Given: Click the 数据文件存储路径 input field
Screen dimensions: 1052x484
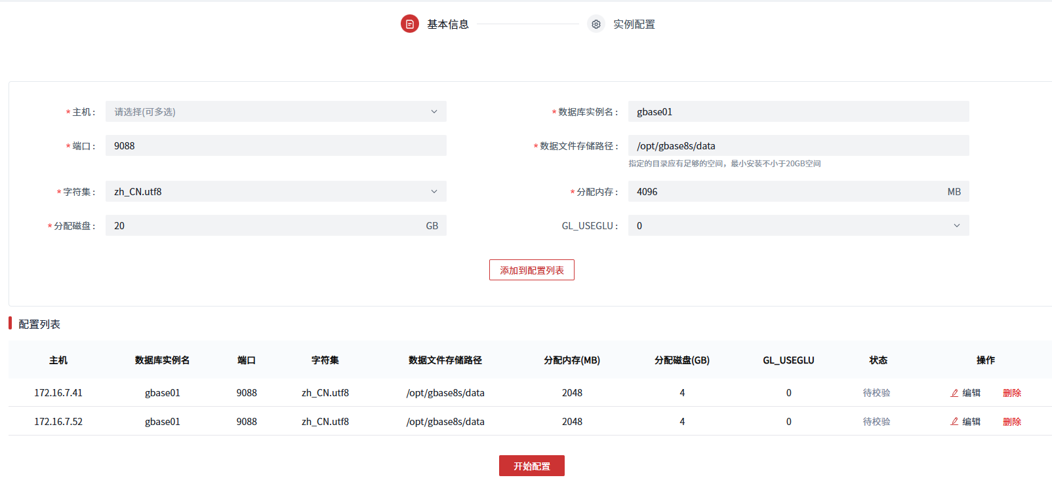Looking at the screenshot, I should [798, 146].
